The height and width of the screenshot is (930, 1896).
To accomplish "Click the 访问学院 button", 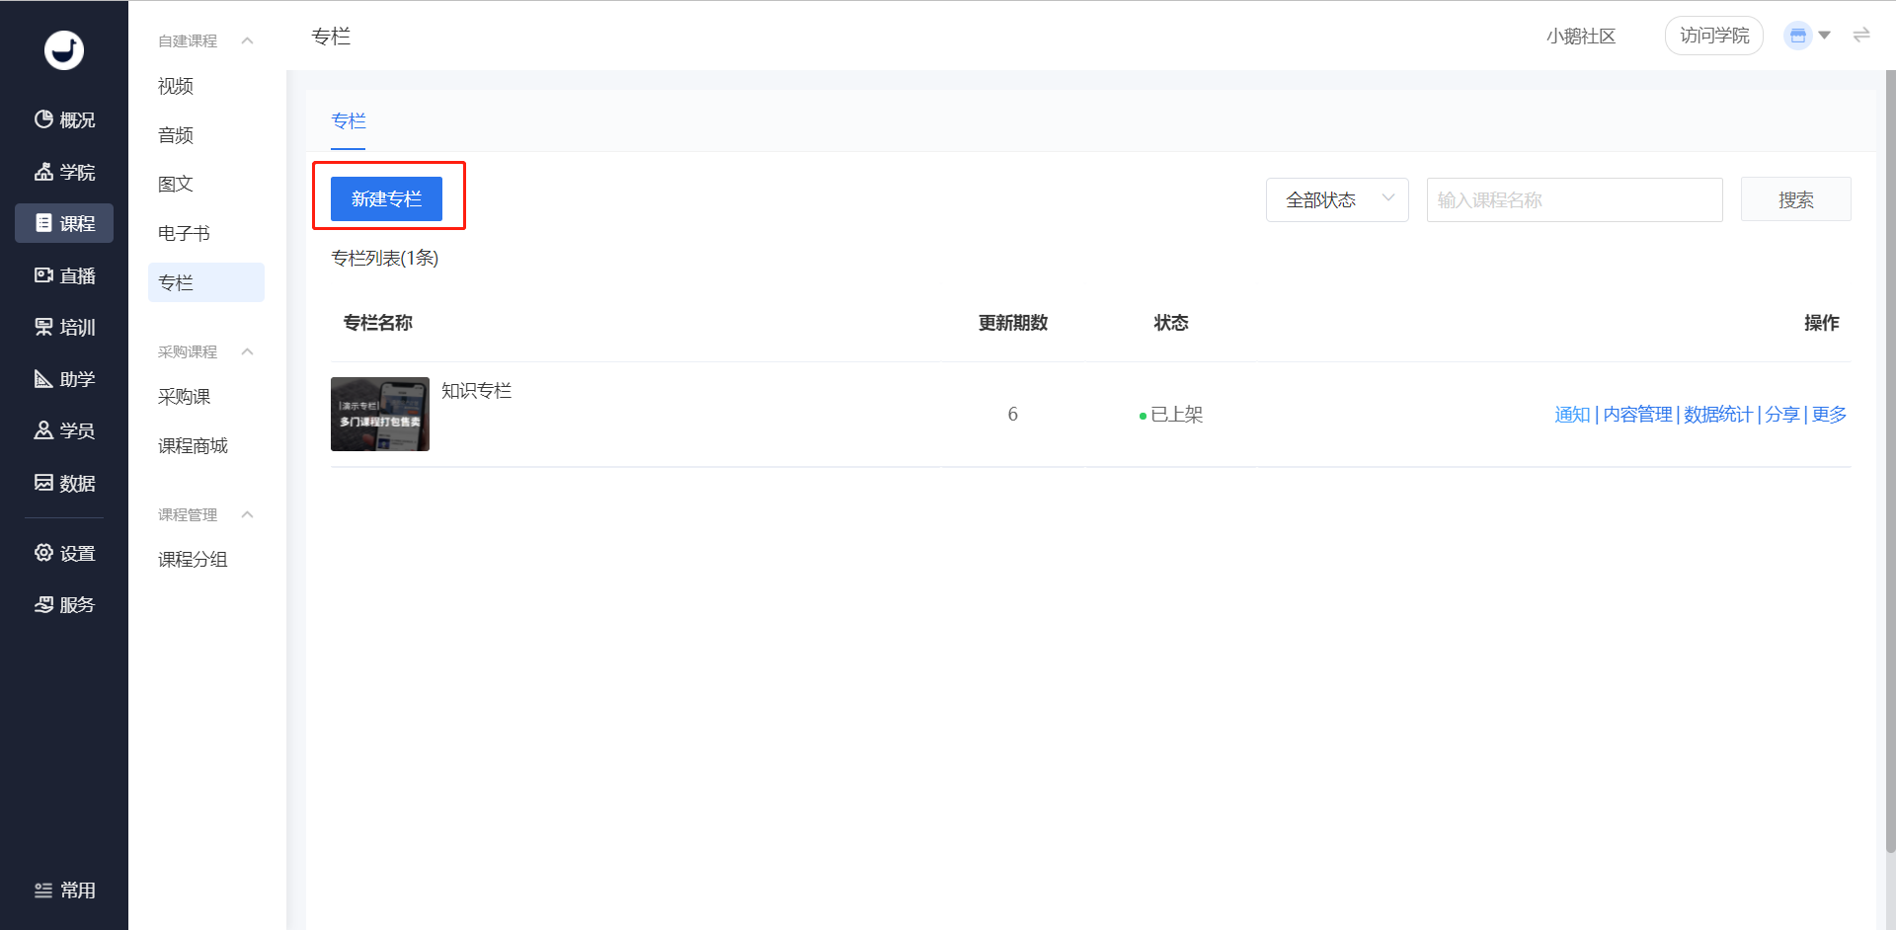I will coord(1714,36).
